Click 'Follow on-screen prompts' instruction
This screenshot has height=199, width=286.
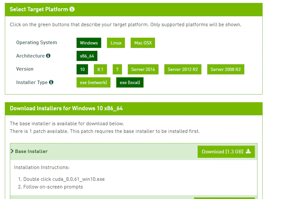coord(53,187)
